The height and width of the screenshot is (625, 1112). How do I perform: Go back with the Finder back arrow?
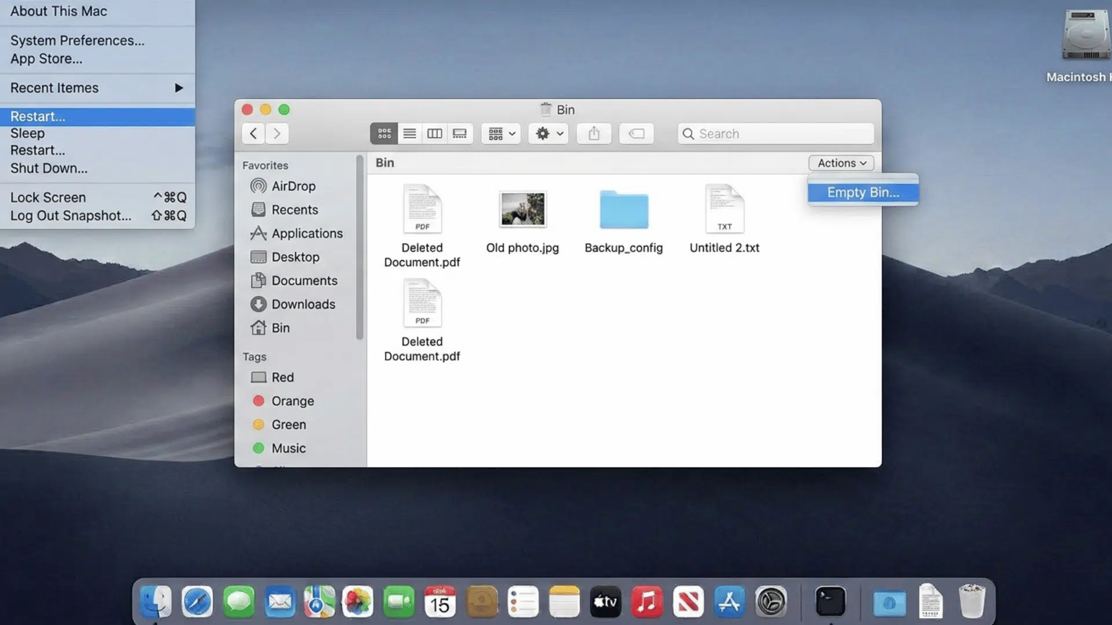click(253, 134)
